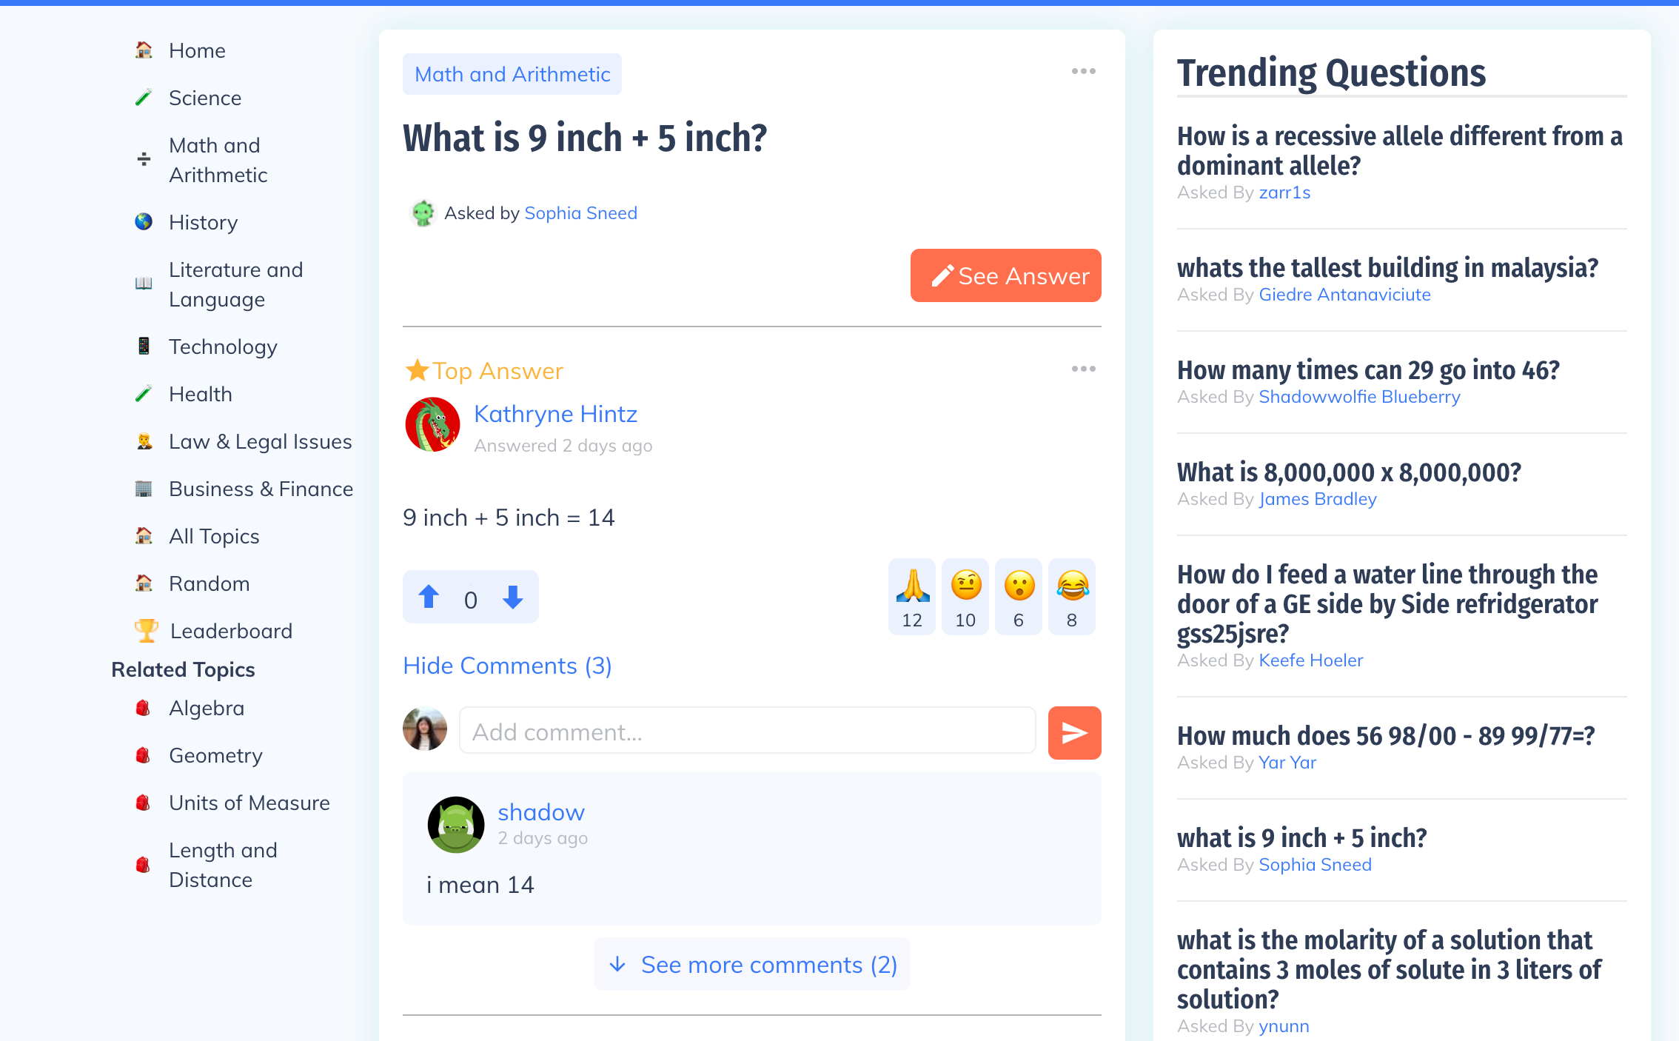This screenshot has width=1679, height=1041.
Task: Open trending question about 8,000,000 x 8,000,000
Action: coord(1349,472)
